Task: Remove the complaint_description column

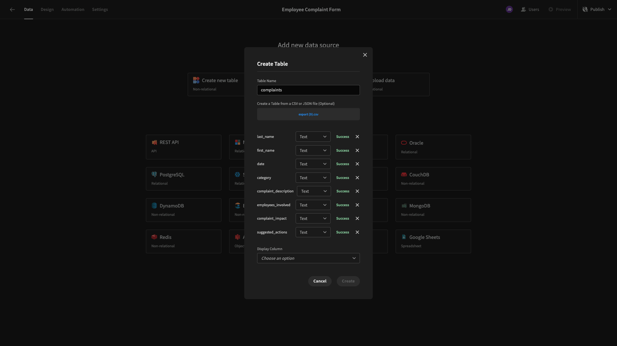Action: pyautogui.click(x=357, y=191)
